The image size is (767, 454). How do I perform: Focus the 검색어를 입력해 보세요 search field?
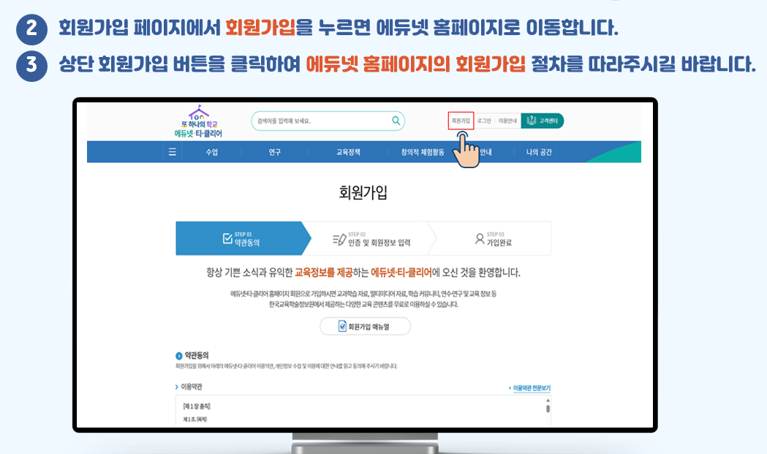pos(328,121)
